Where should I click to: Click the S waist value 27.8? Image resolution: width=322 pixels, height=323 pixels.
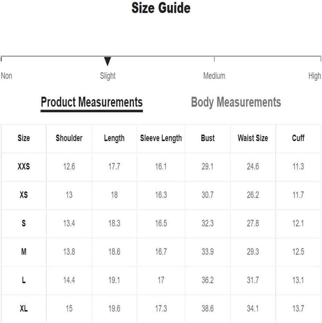(x=253, y=223)
